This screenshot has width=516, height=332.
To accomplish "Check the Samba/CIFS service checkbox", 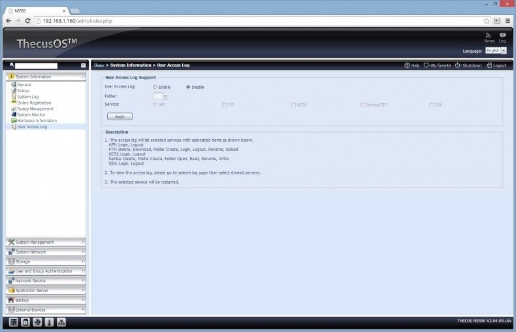I will [362, 105].
